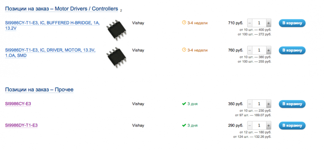Image resolution: width=324 pixels, height=151 pixels.
Task: Decrease quantity of SI9986CY-E3 at 350 руб.
Action: (x=250, y=104)
